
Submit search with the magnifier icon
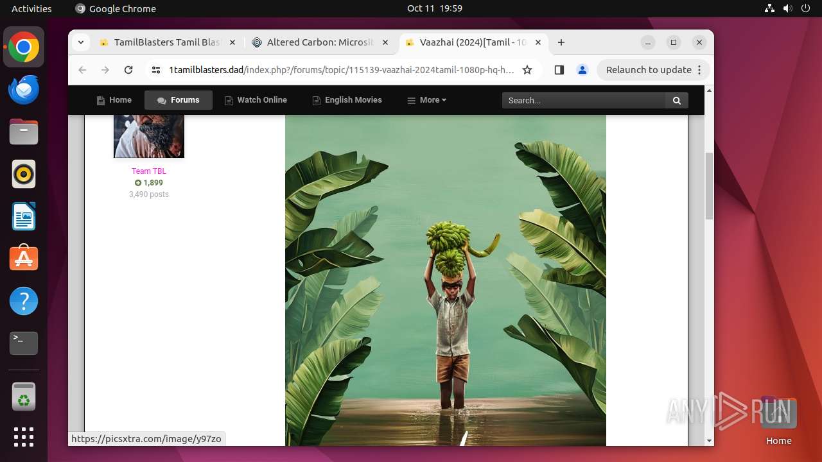pyautogui.click(x=677, y=100)
